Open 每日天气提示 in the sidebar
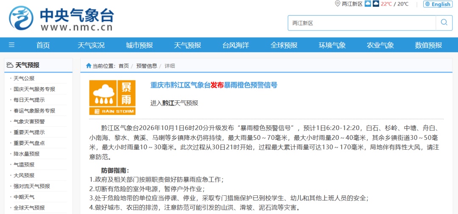 pyautogui.click(x=29, y=100)
